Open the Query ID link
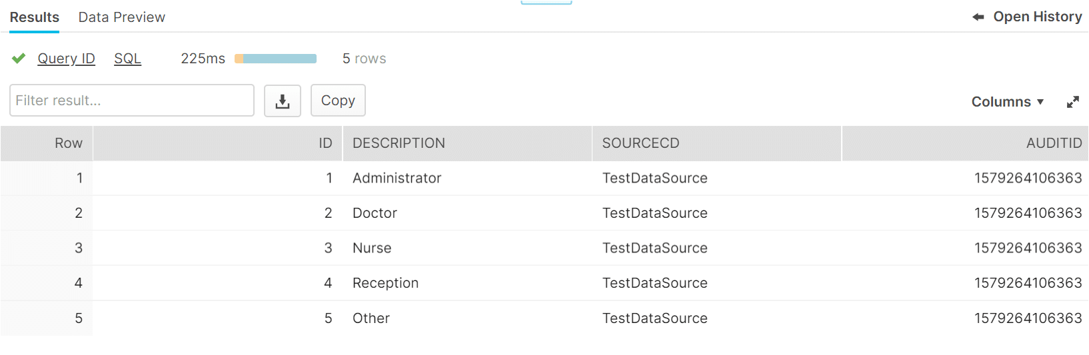Image resolution: width=1089 pixels, height=355 pixels. click(x=66, y=59)
